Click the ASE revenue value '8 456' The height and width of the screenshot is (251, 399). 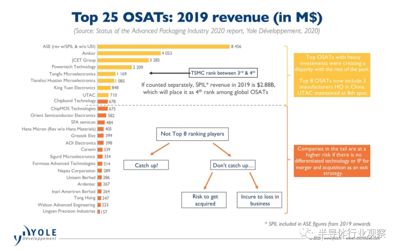pos(236,47)
